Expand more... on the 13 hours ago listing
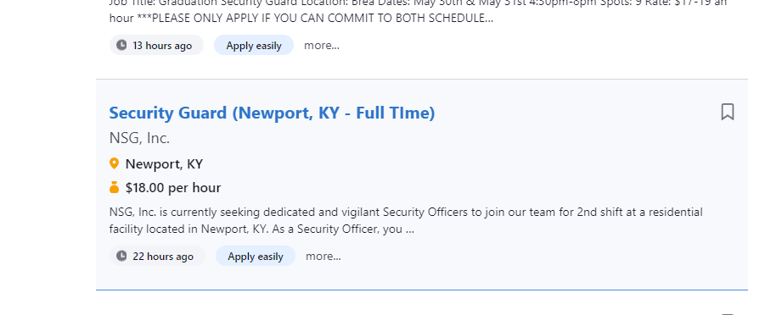This screenshot has width=782, height=315. pyautogui.click(x=322, y=45)
